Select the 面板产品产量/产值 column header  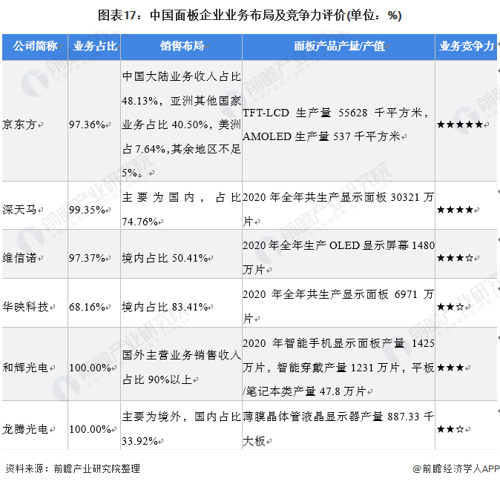(x=338, y=47)
